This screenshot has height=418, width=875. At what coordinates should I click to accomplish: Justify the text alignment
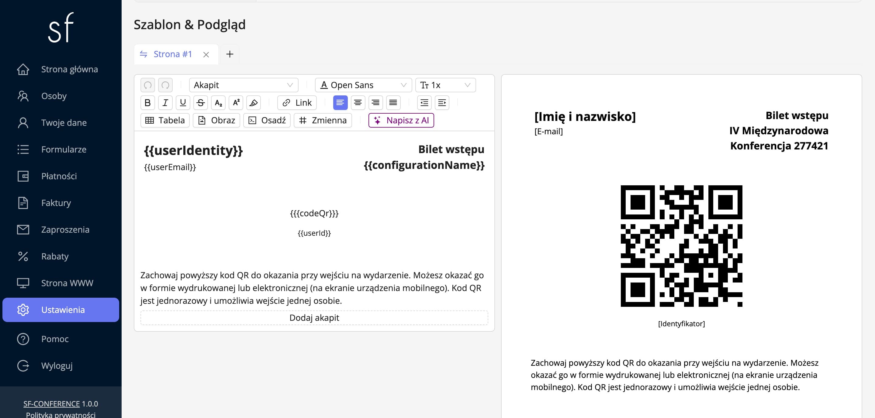tap(393, 102)
